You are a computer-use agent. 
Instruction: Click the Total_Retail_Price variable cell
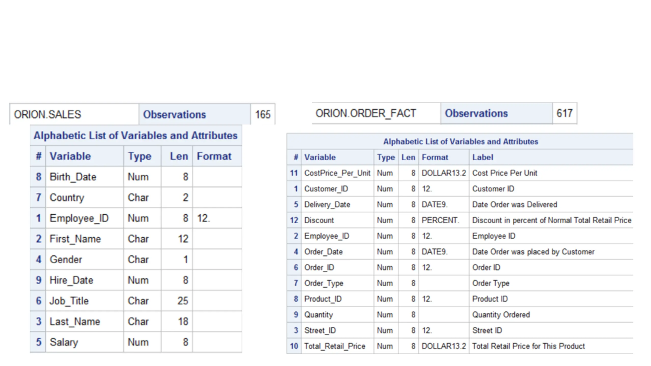[x=337, y=346]
